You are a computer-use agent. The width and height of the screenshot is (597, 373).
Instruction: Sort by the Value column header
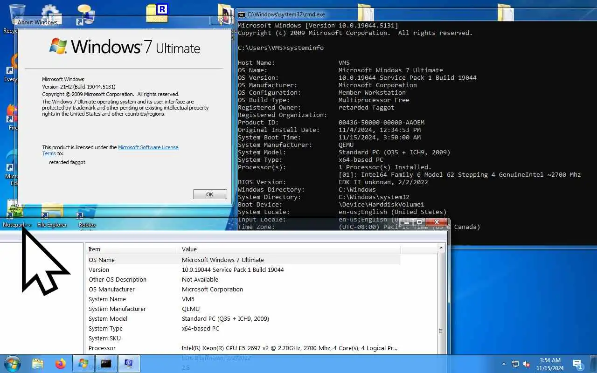[289, 249]
